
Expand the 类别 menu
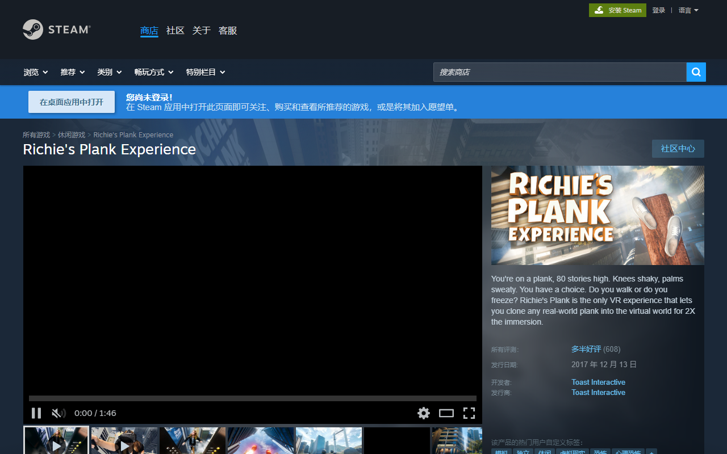click(110, 72)
